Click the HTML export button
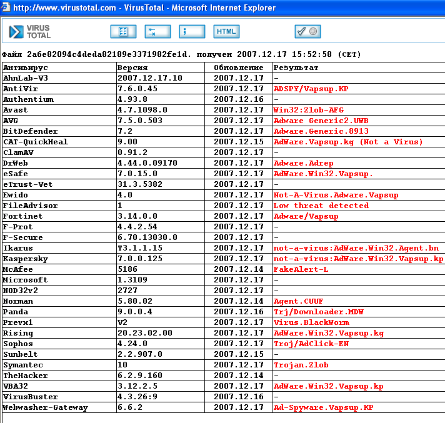 [226, 31]
